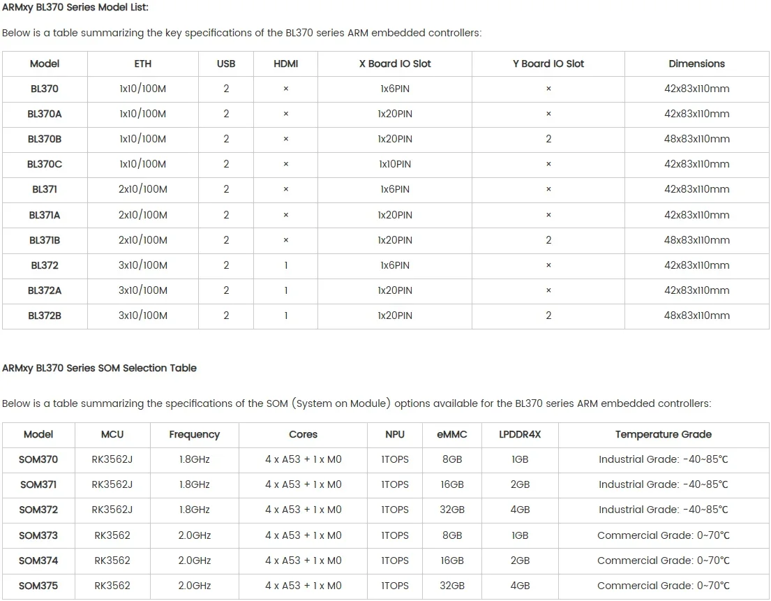This screenshot has width=771, height=601.
Task: Click 16GB eMMC in the SOM374 row
Action: pos(452,561)
